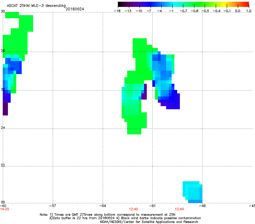Click the -16 label on the color scale
This screenshot has height=224, width=255.
tap(117, 11)
